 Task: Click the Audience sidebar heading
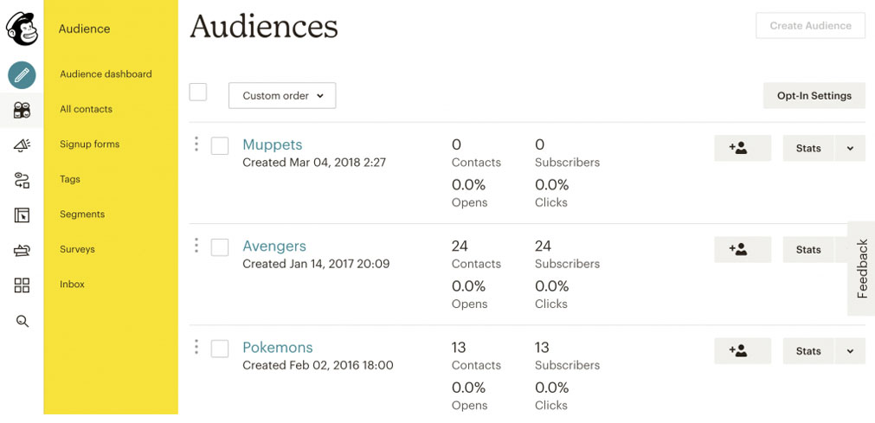pos(84,29)
